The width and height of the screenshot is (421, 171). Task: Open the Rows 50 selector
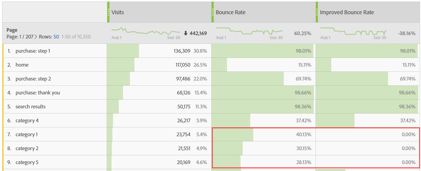56,37
